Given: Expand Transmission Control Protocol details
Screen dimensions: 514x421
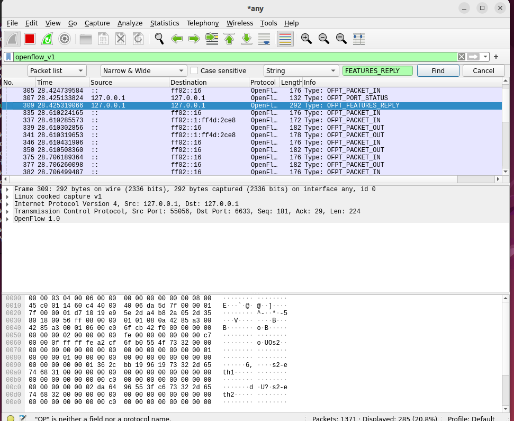Looking at the screenshot, I should (x=7, y=211).
